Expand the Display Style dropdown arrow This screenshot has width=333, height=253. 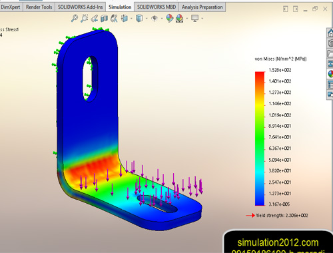point(147,19)
